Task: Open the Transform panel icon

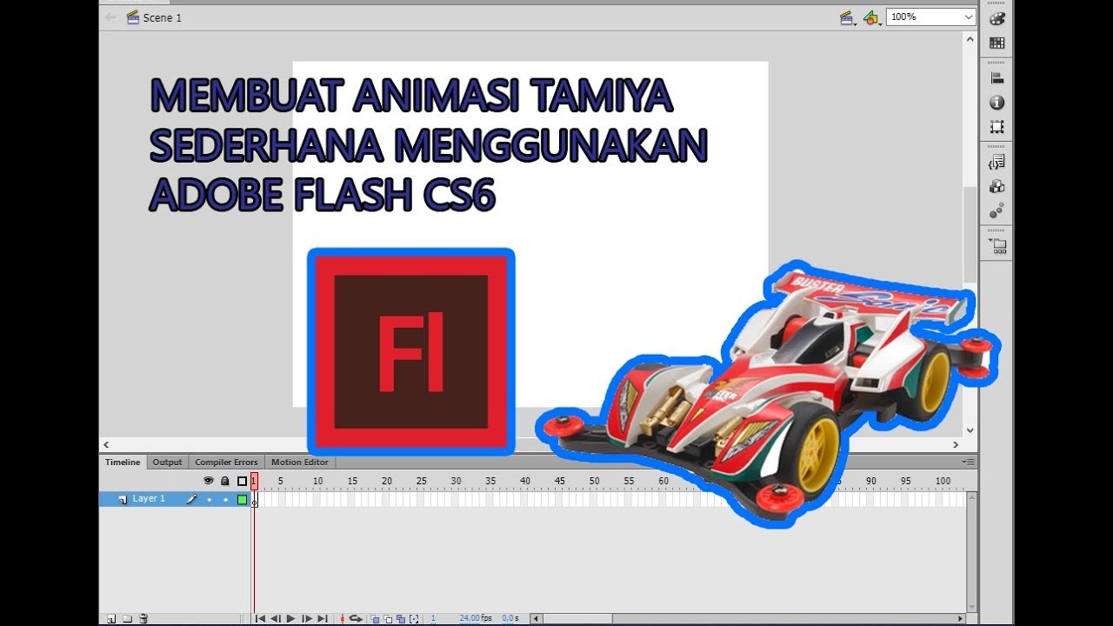Action: pyautogui.click(x=997, y=127)
